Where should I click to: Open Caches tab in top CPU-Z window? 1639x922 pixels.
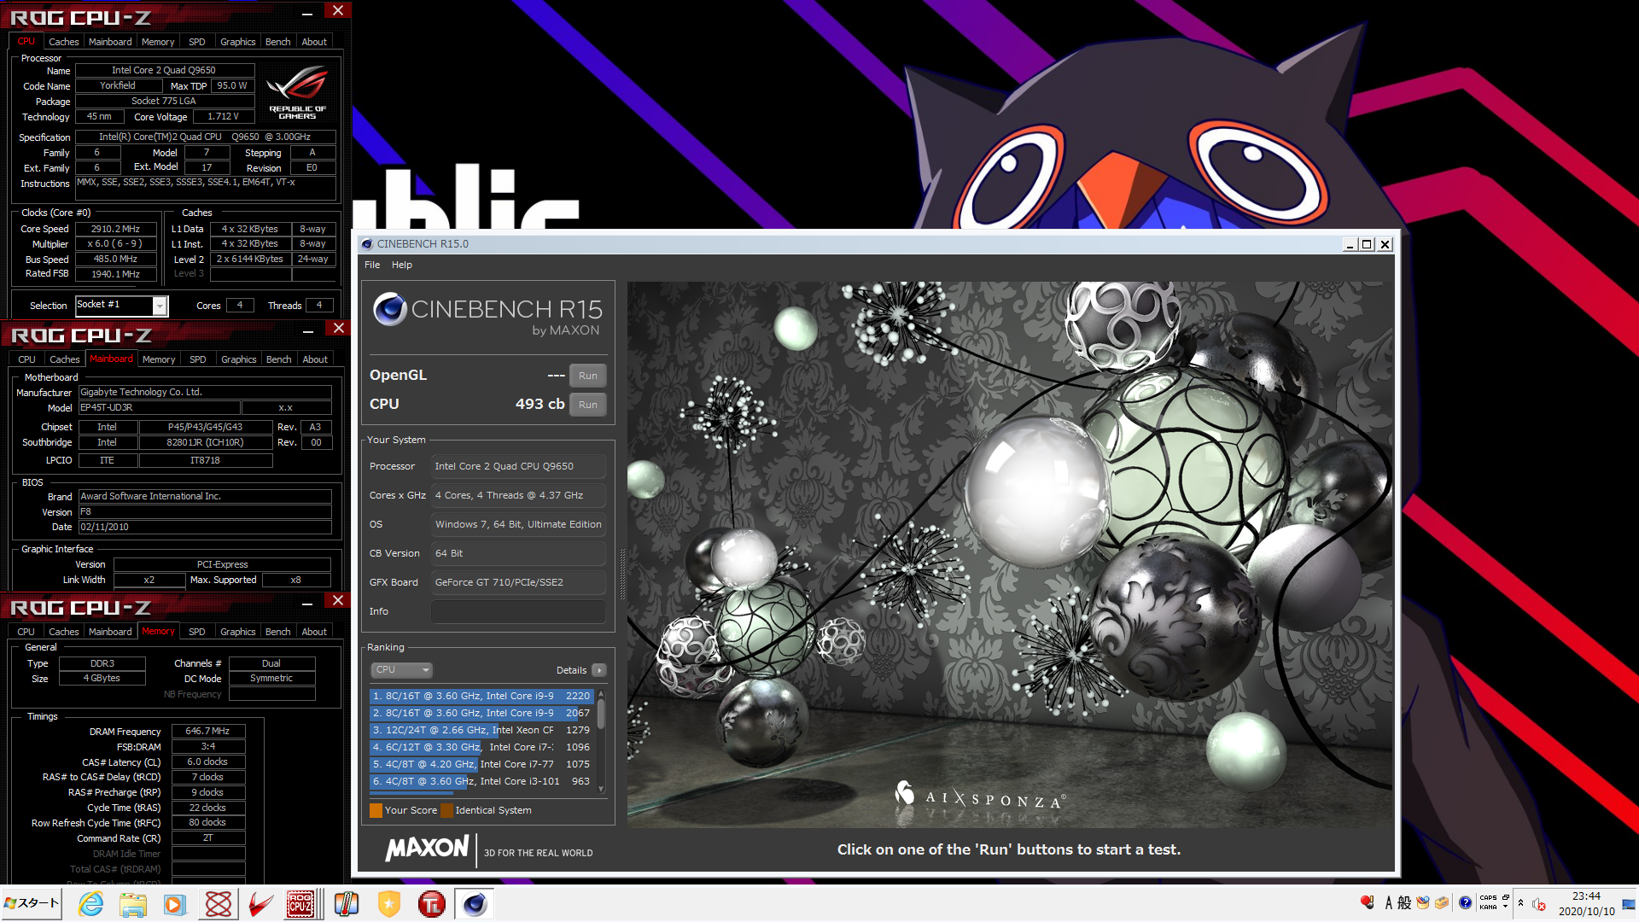pyautogui.click(x=64, y=42)
